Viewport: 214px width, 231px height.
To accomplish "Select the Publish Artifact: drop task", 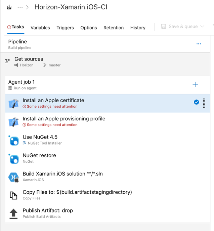I will point(108,214).
